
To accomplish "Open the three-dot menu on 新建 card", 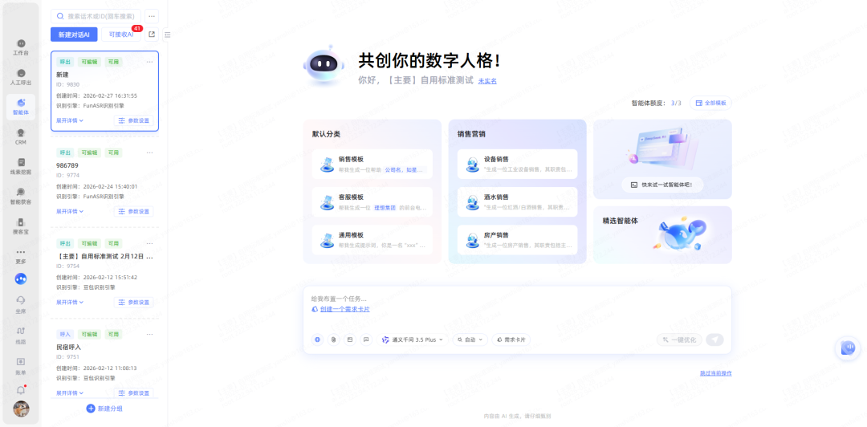I will click(x=149, y=62).
